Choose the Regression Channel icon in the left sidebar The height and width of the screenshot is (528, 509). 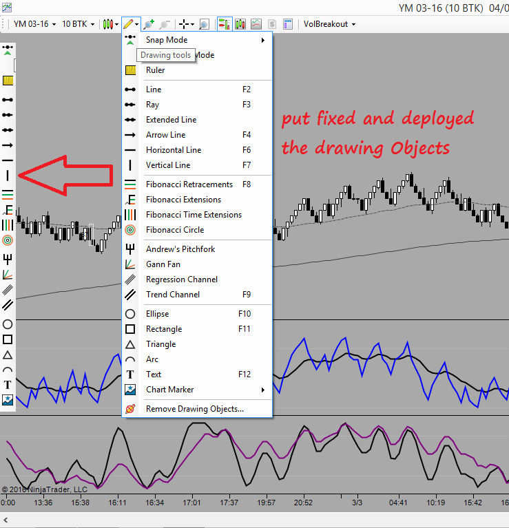tap(8, 290)
